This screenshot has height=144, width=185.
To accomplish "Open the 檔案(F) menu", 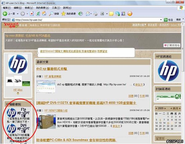I will (x=7, y=8).
